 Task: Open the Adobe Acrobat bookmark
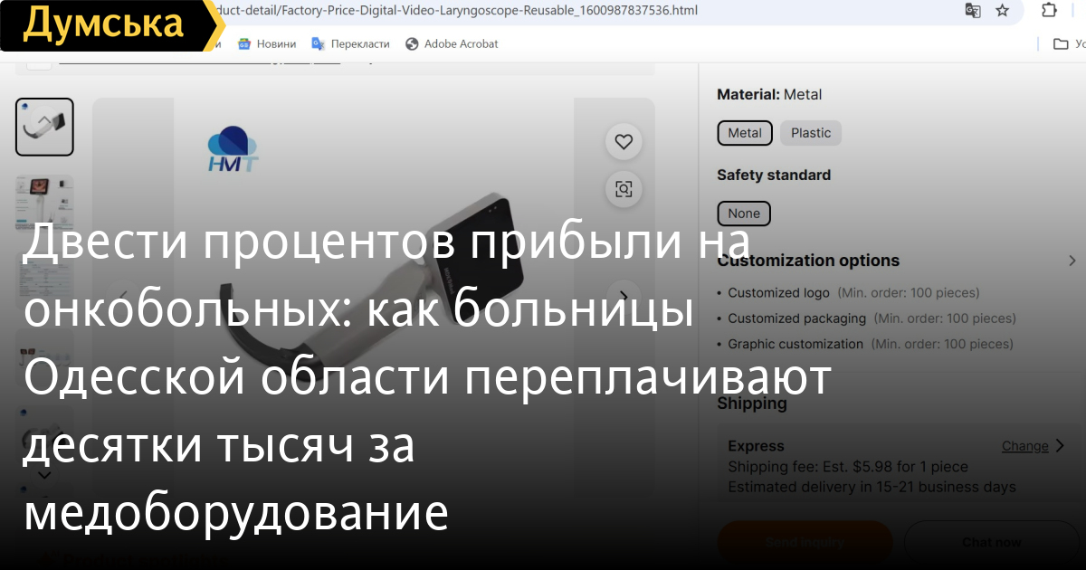(x=452, y=43)
